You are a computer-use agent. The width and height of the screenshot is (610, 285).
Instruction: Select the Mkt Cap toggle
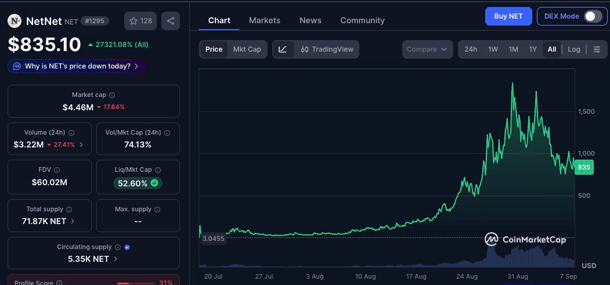tap(247, 49)
